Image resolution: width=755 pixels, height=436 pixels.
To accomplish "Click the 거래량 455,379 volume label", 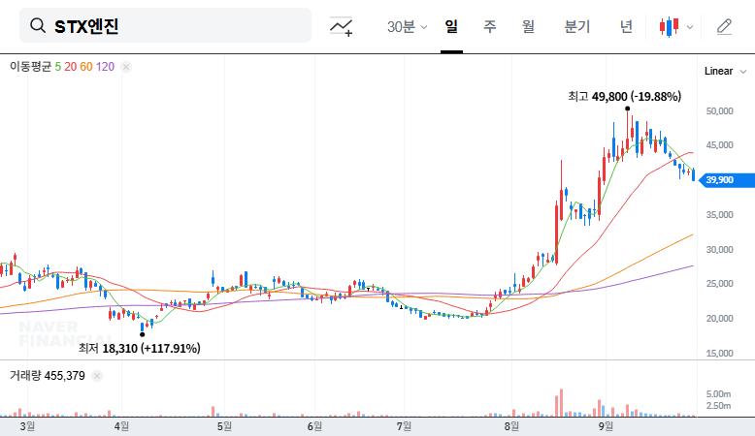I will (x=48, y=376).
